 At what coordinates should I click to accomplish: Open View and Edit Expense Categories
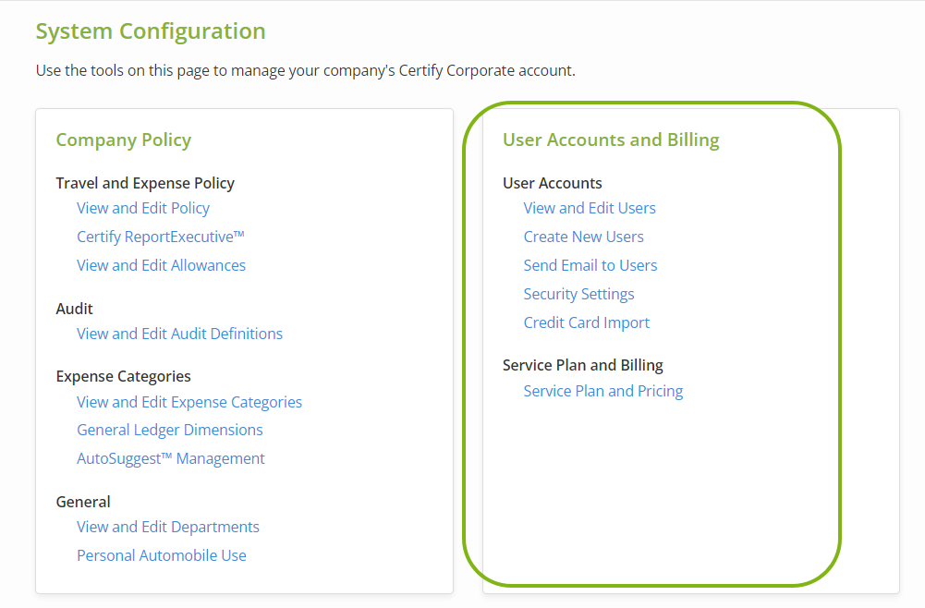click(x=189, y=402)
